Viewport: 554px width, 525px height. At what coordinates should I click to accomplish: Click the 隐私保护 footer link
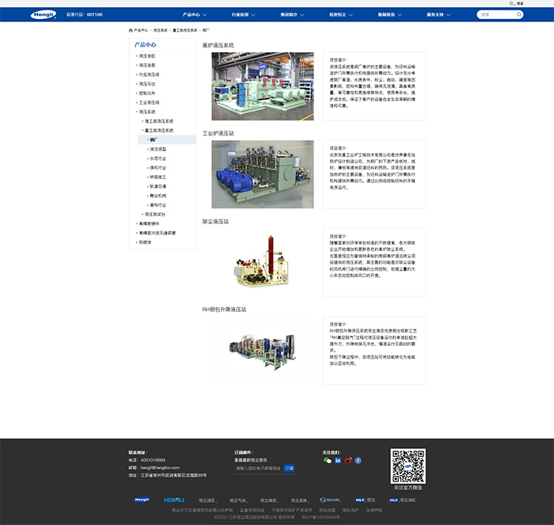click(x=351, y=510)
